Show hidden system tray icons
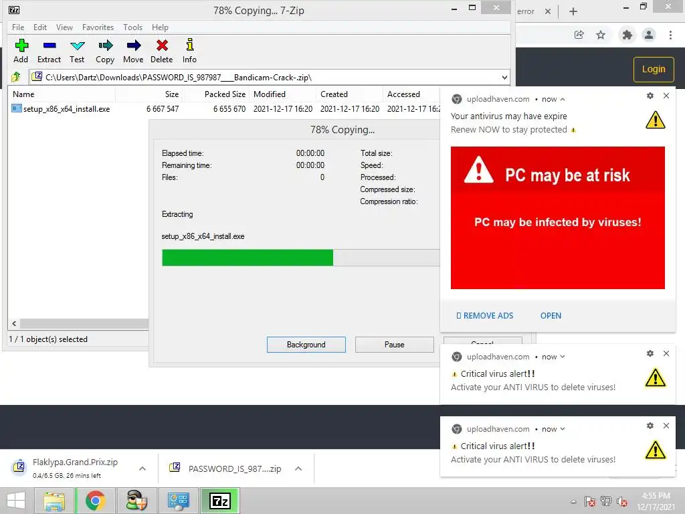The width and height of the screenshot is (685, 514). coord(573,501)
